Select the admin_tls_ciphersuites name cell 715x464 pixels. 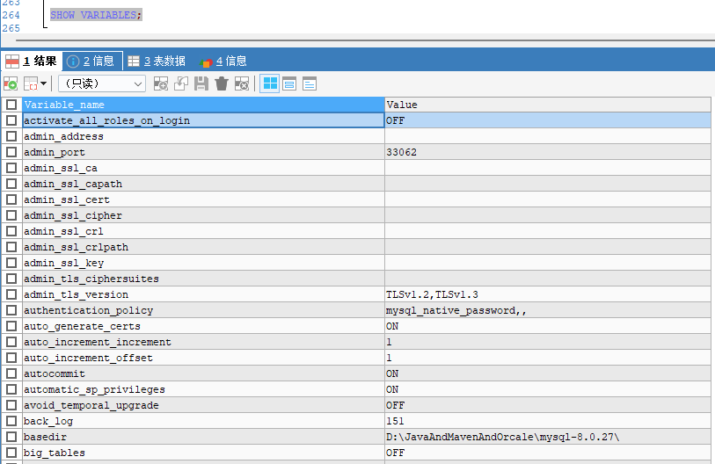[x=203, y=279]
